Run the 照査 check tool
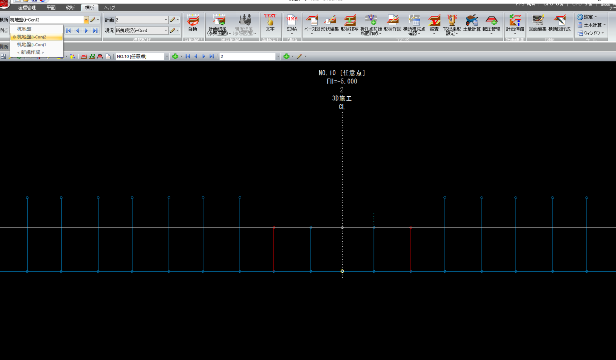 click(434, 24)
